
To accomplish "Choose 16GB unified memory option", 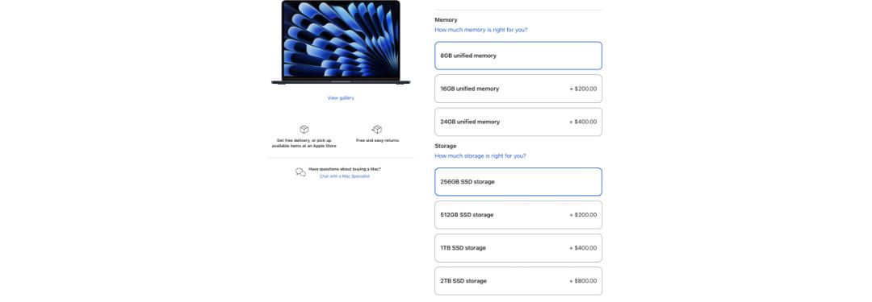I will (x=518, y=89).
